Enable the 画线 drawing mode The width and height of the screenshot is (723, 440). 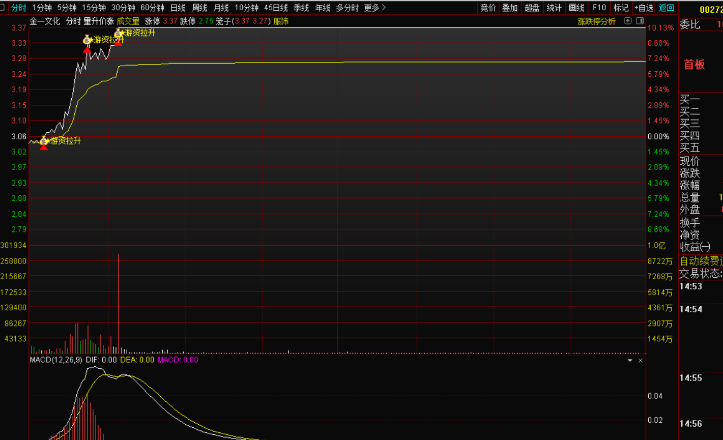click(x=576, y=8)
